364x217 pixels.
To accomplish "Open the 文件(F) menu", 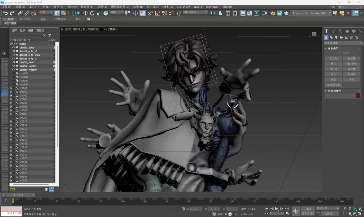I will coord(7,7).
